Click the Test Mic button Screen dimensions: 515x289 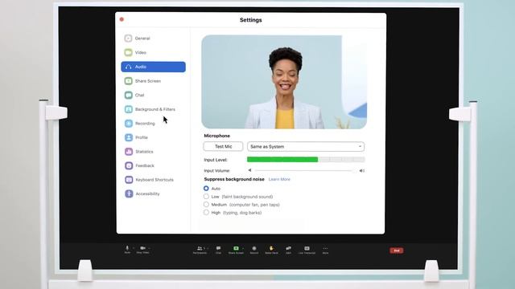click(224, 146)
